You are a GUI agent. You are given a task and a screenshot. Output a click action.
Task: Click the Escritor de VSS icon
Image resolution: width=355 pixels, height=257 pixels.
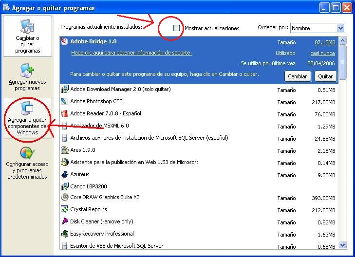tap(65, 246)
